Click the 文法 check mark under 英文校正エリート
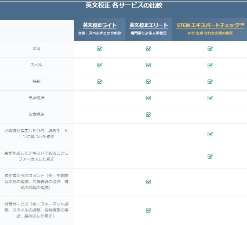The width and height of the screenshot is (247, 225). coord(149,48)
